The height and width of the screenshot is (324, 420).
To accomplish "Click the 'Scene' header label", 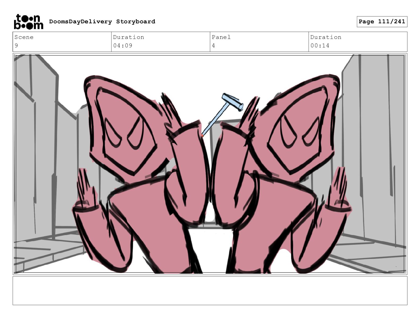I will pyautogui.click(x=24, y=37).
